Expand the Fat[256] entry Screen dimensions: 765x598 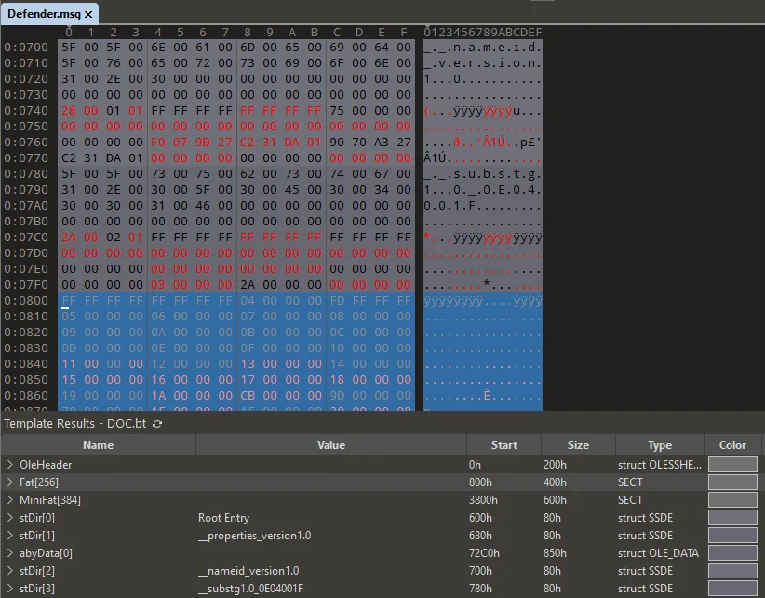9,482
